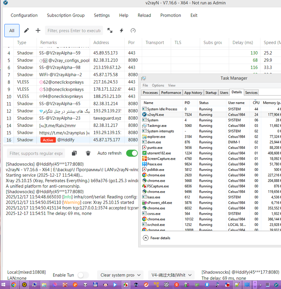Collapse Task Manager with Fewer details

157,238
